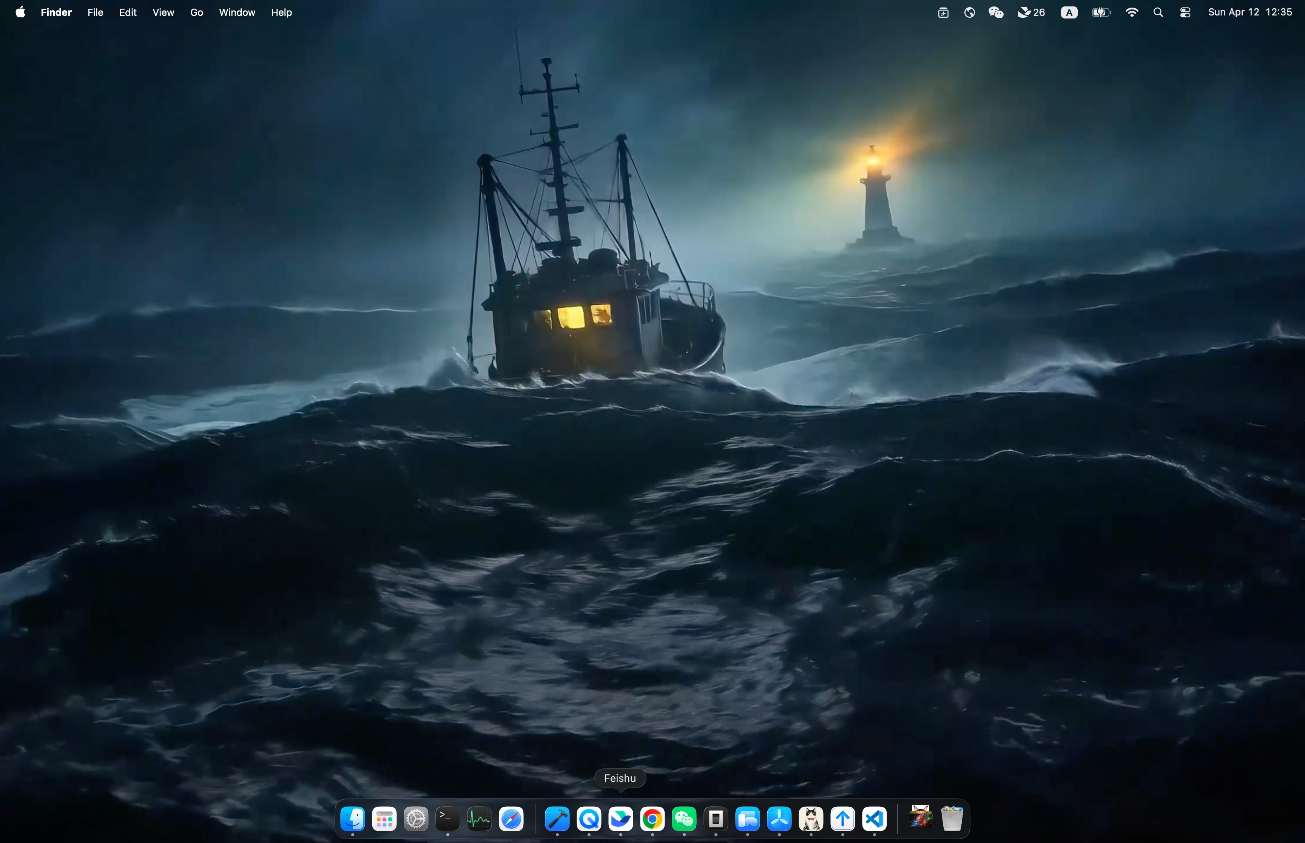The height and width of the screenshot is (843, 1305).
Task: Launch Terminal from the dock
Action: tap(447, 819)
